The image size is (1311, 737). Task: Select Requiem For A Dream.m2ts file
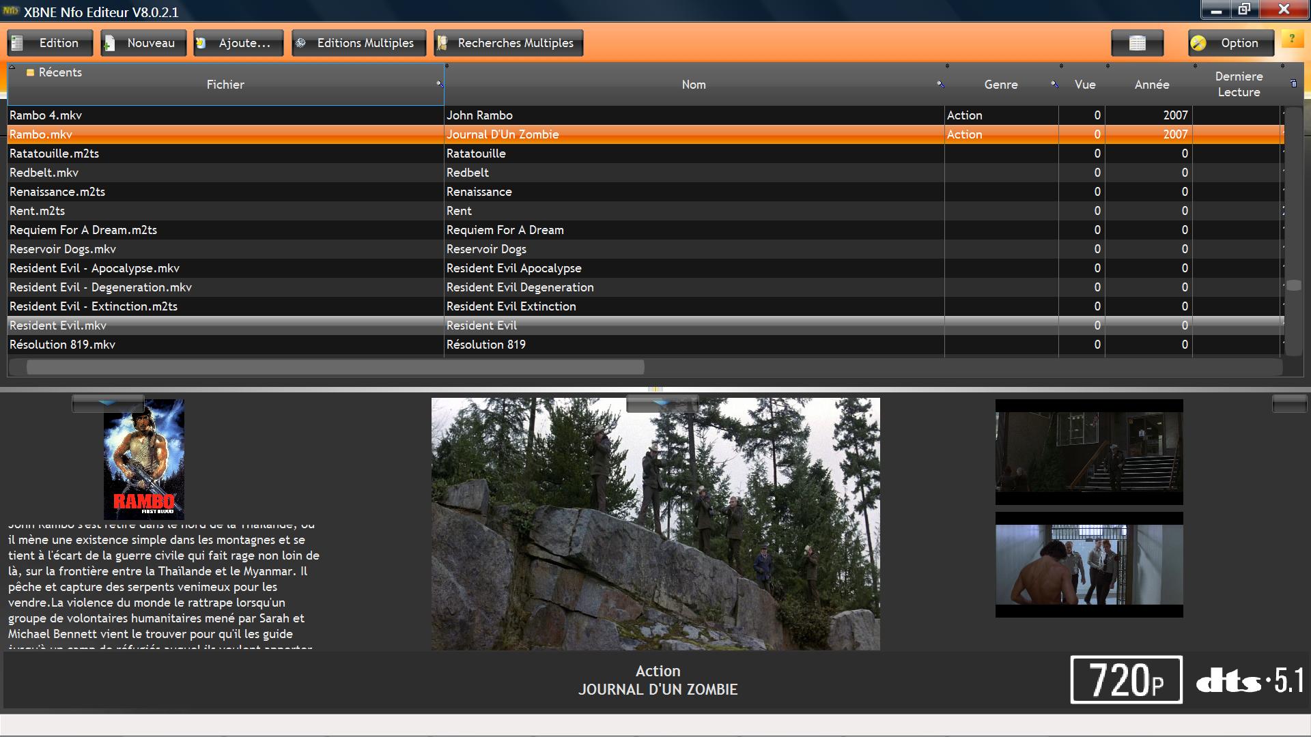(225, 230)
